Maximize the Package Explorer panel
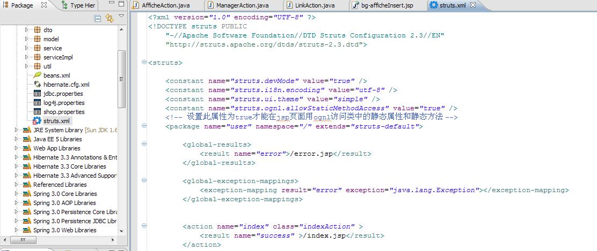597x251 pixels. coord(121,4)
